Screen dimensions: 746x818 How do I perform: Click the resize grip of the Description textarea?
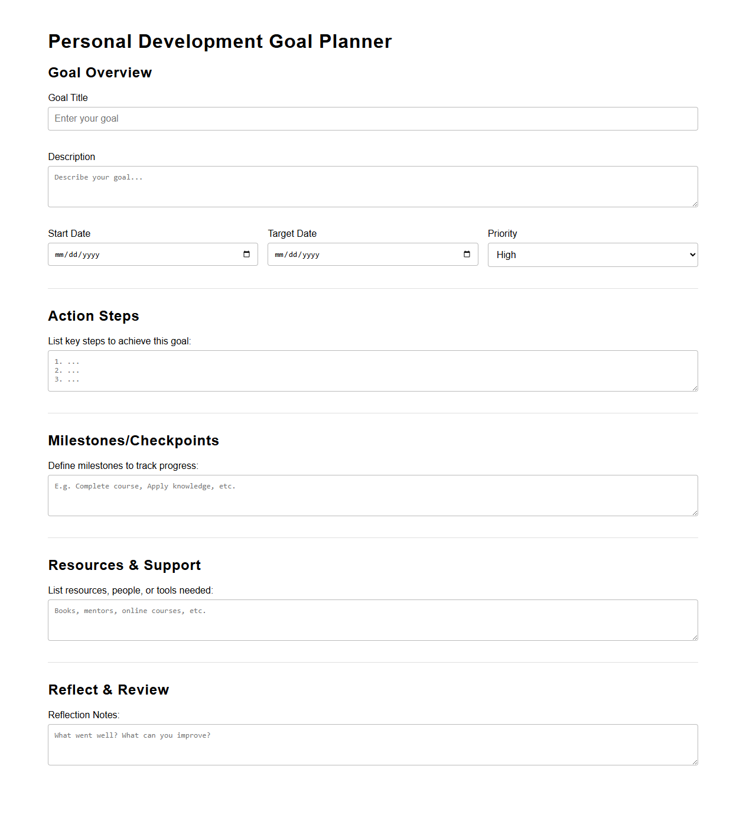pyautogui.click(x=695, y=203)
